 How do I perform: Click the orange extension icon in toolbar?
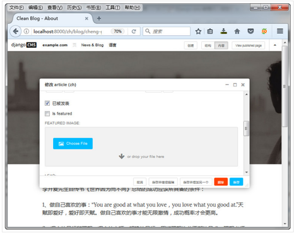tap(264, 31)
